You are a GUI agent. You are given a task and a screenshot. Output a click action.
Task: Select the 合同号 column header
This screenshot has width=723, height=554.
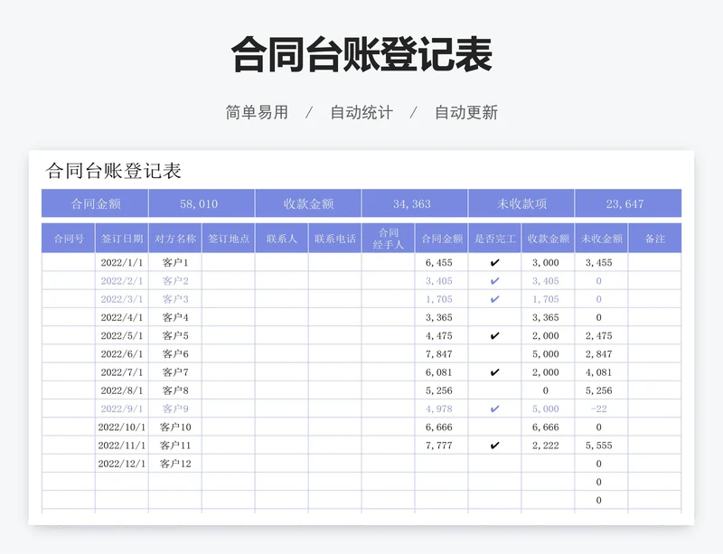[x=69, y=239]
